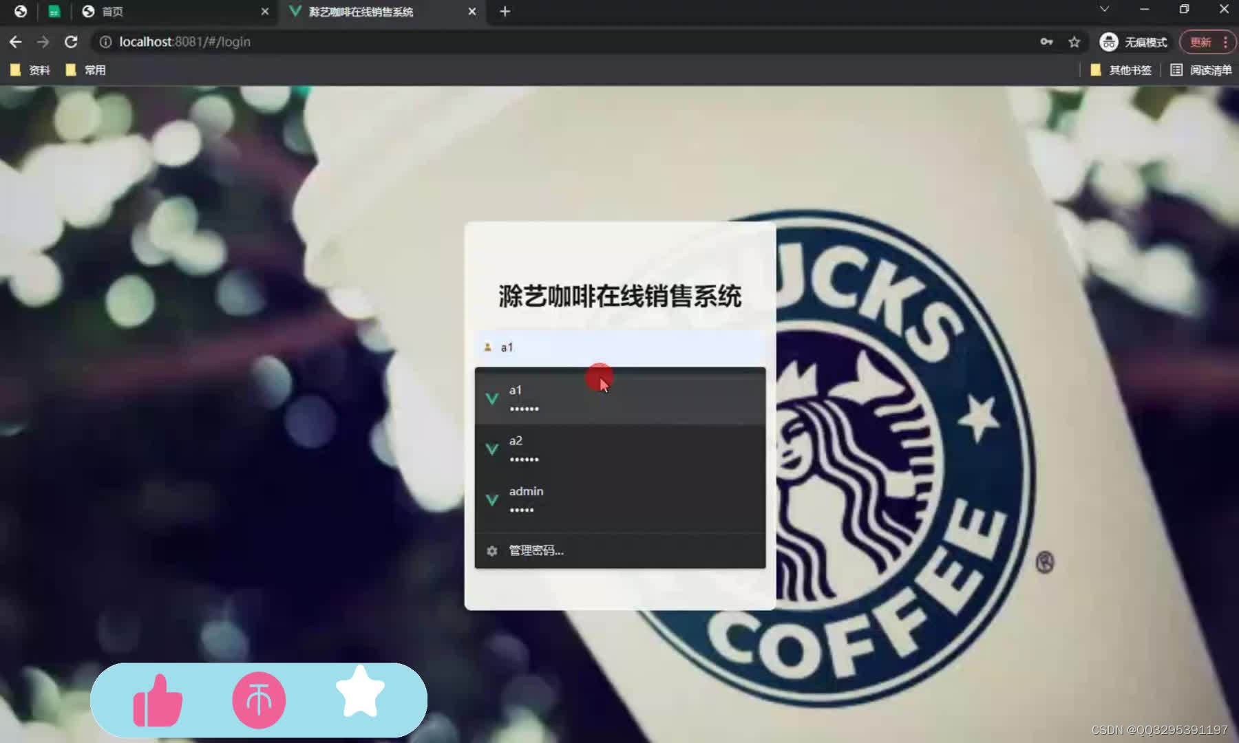This screenshot has height=743, width=1239.
Task: Click the user icon in username field
Action: (487, 347)
